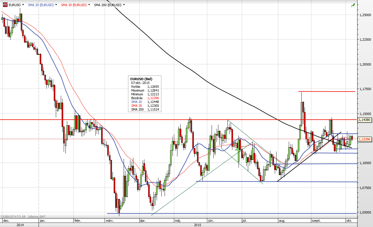The height and width of the screenshot is (227, 373).
Task: Click the 'Maximum' value 1,12841
Action: (x=153, y=90)
